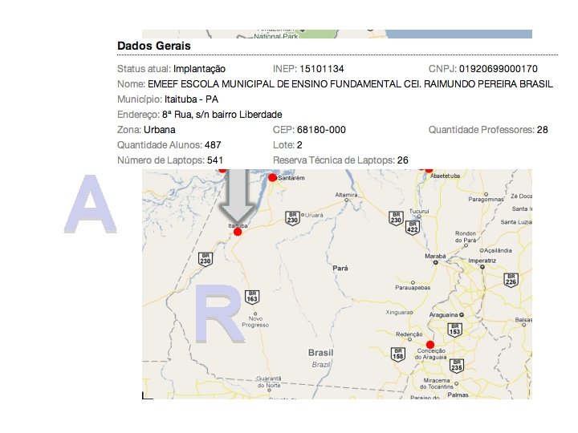Click the 'Dados Gerais' heading
Image resolution: width=578 pixels, height=433 pixels.
click(x=153, y=46)
